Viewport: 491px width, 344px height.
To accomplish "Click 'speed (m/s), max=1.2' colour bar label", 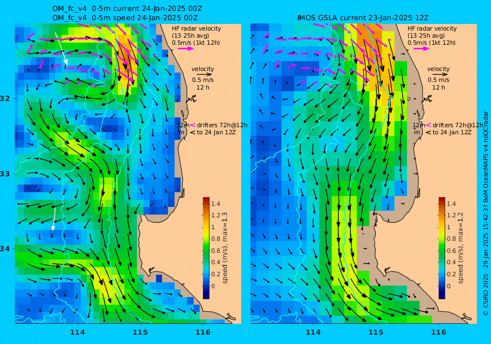I will pyautogui.click(x=460, y=248).
